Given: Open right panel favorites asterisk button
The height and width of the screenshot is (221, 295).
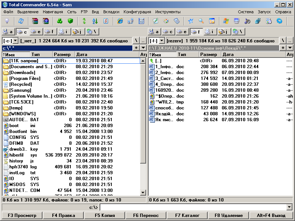Looking at the screenshot, I should click(283, 48).
